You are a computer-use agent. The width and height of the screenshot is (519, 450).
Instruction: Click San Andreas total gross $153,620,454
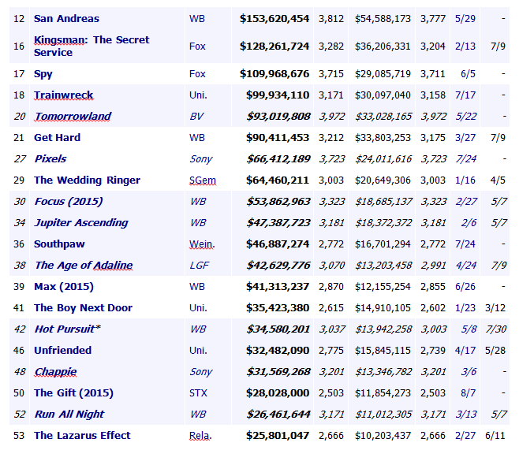(274, 18)
